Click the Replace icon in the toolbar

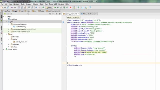(x=32, y=7)
